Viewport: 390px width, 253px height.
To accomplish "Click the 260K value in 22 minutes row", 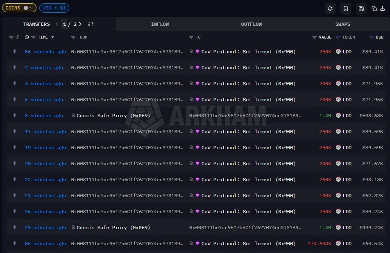I will tap(325, 180).
